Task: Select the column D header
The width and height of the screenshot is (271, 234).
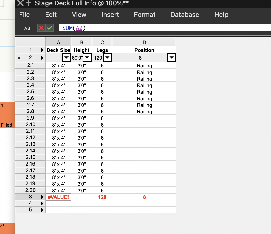Action: (144, 42)
